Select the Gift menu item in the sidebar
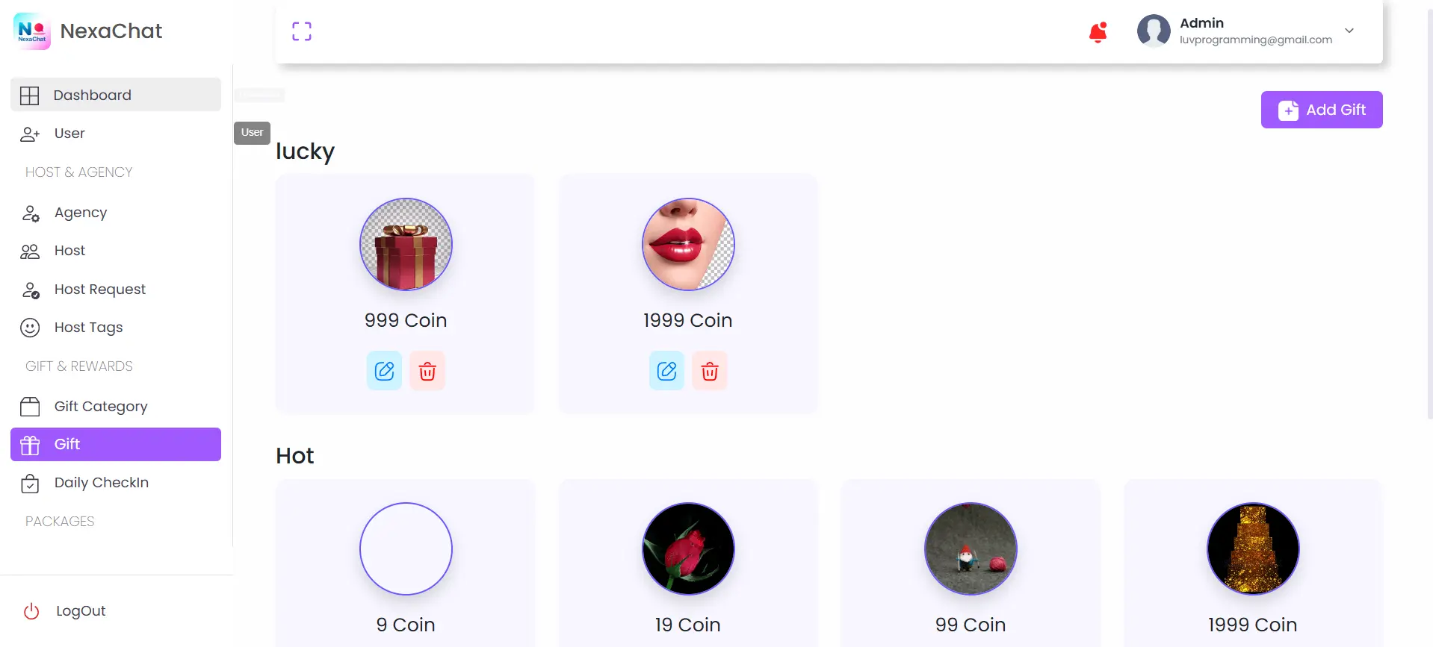The image size is (1433, 647). coord(66,444)
